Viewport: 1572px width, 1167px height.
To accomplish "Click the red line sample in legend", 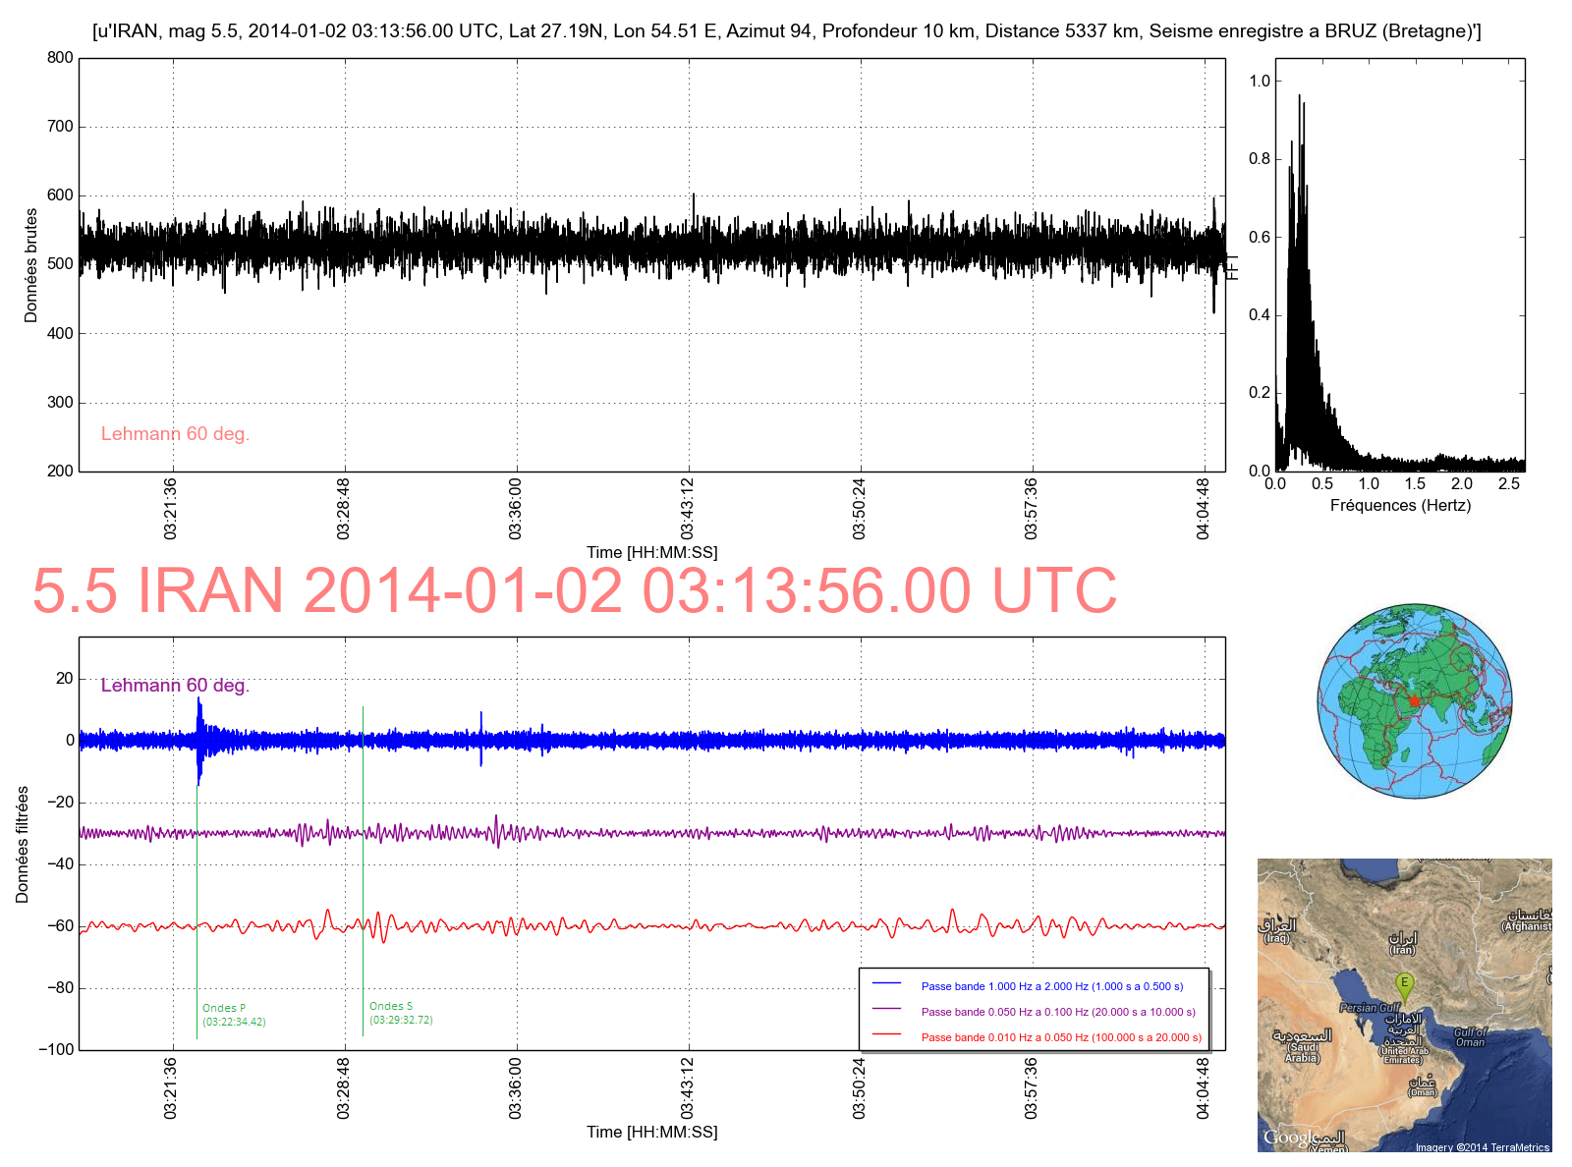I will click(886, 1034).
